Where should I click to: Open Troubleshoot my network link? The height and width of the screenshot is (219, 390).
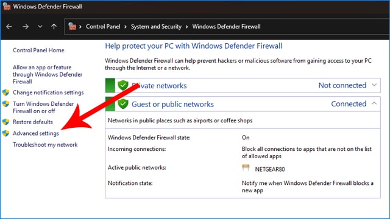pyautogui.click(x=45, y=145)
